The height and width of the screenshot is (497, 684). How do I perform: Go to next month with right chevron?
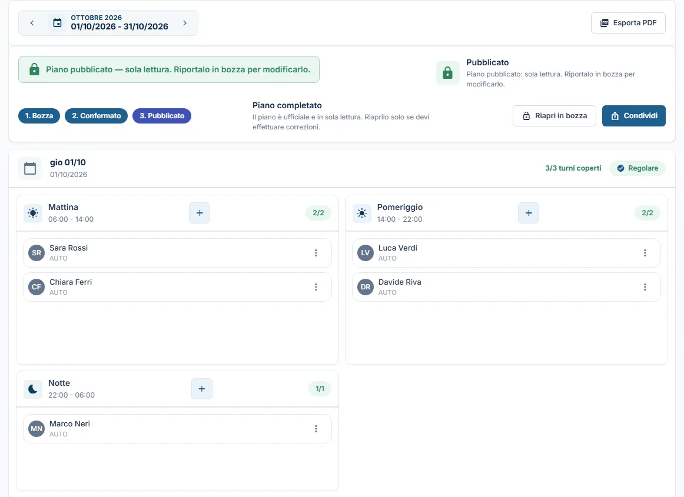(184, 23)
